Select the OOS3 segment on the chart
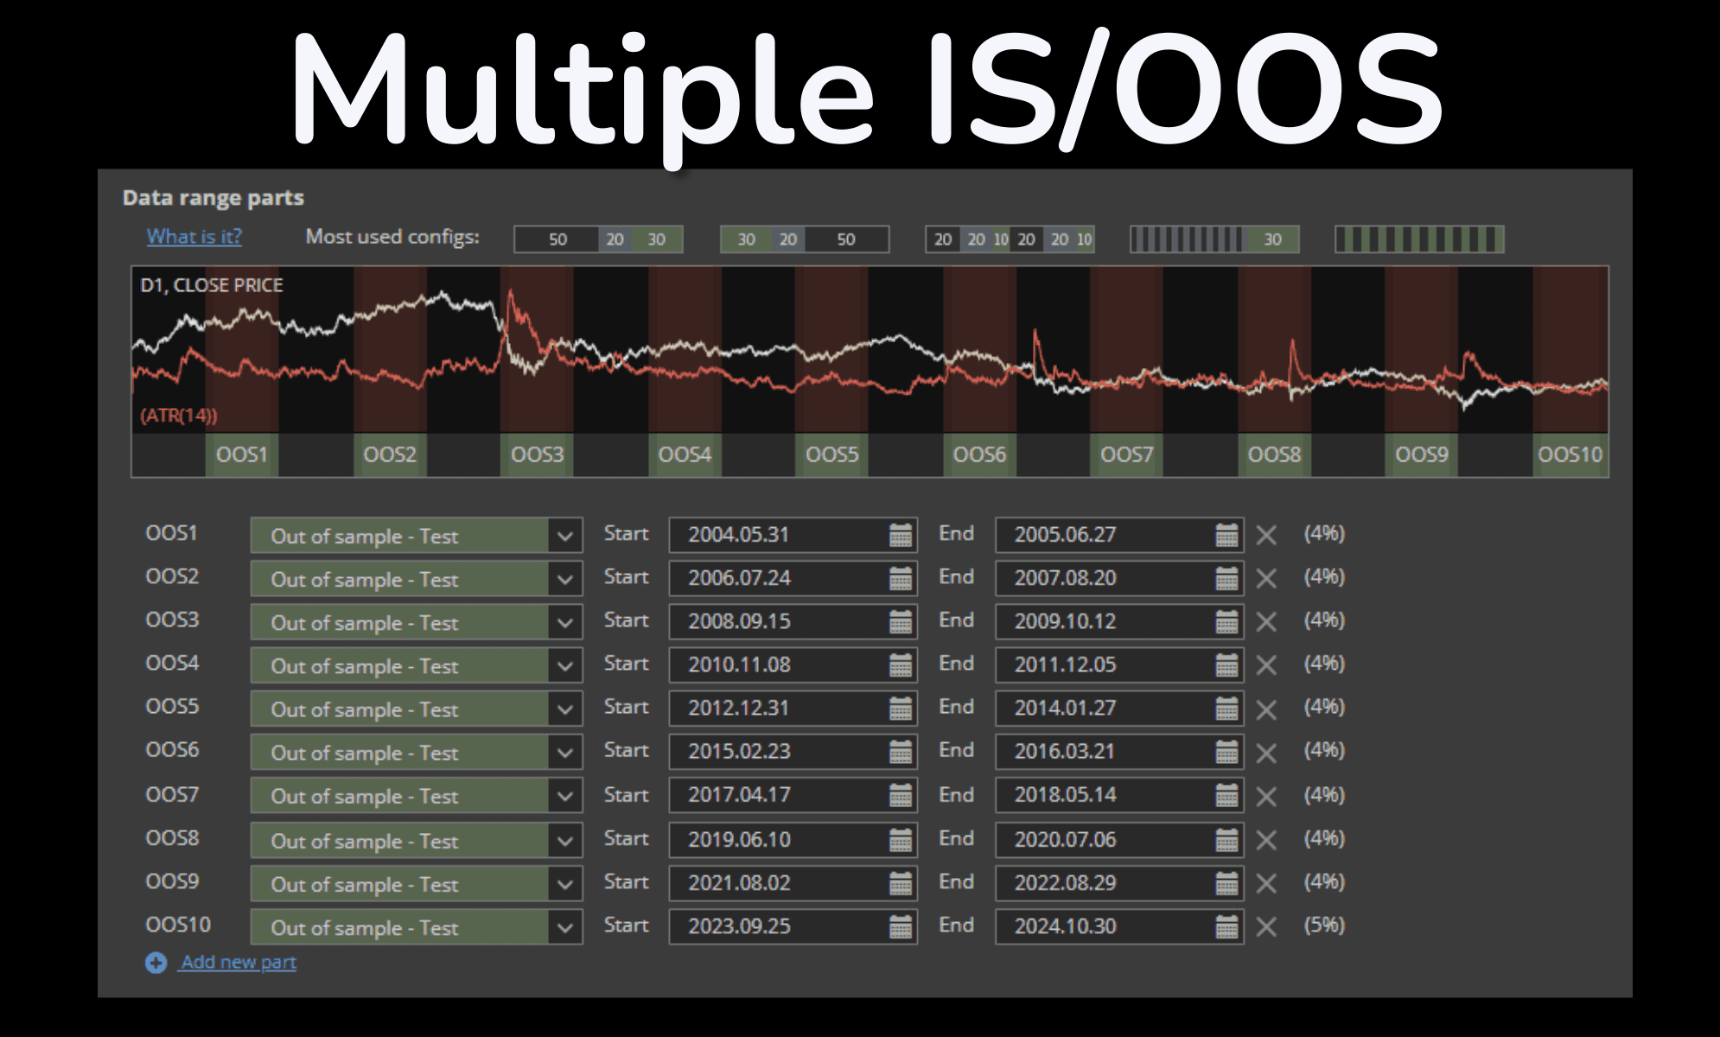The image size is (1720, 1037). point(537,455)
